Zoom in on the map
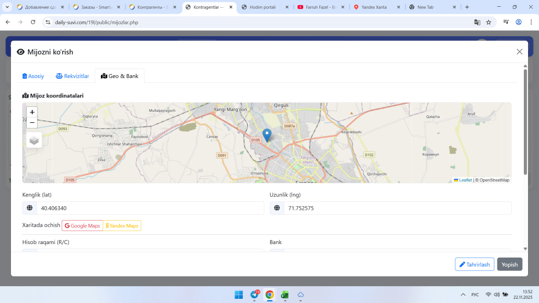Viewport: 539px width, 303px height. pos(32,112)
